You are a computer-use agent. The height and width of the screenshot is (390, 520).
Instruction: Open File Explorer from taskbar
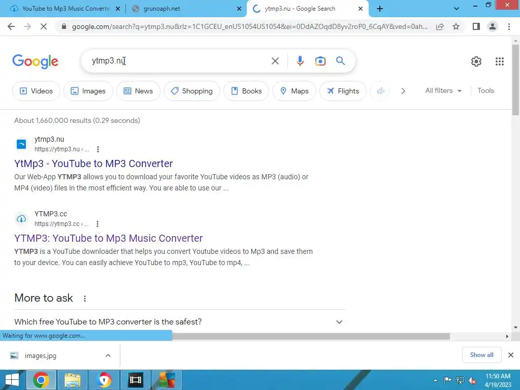(73, 380)
